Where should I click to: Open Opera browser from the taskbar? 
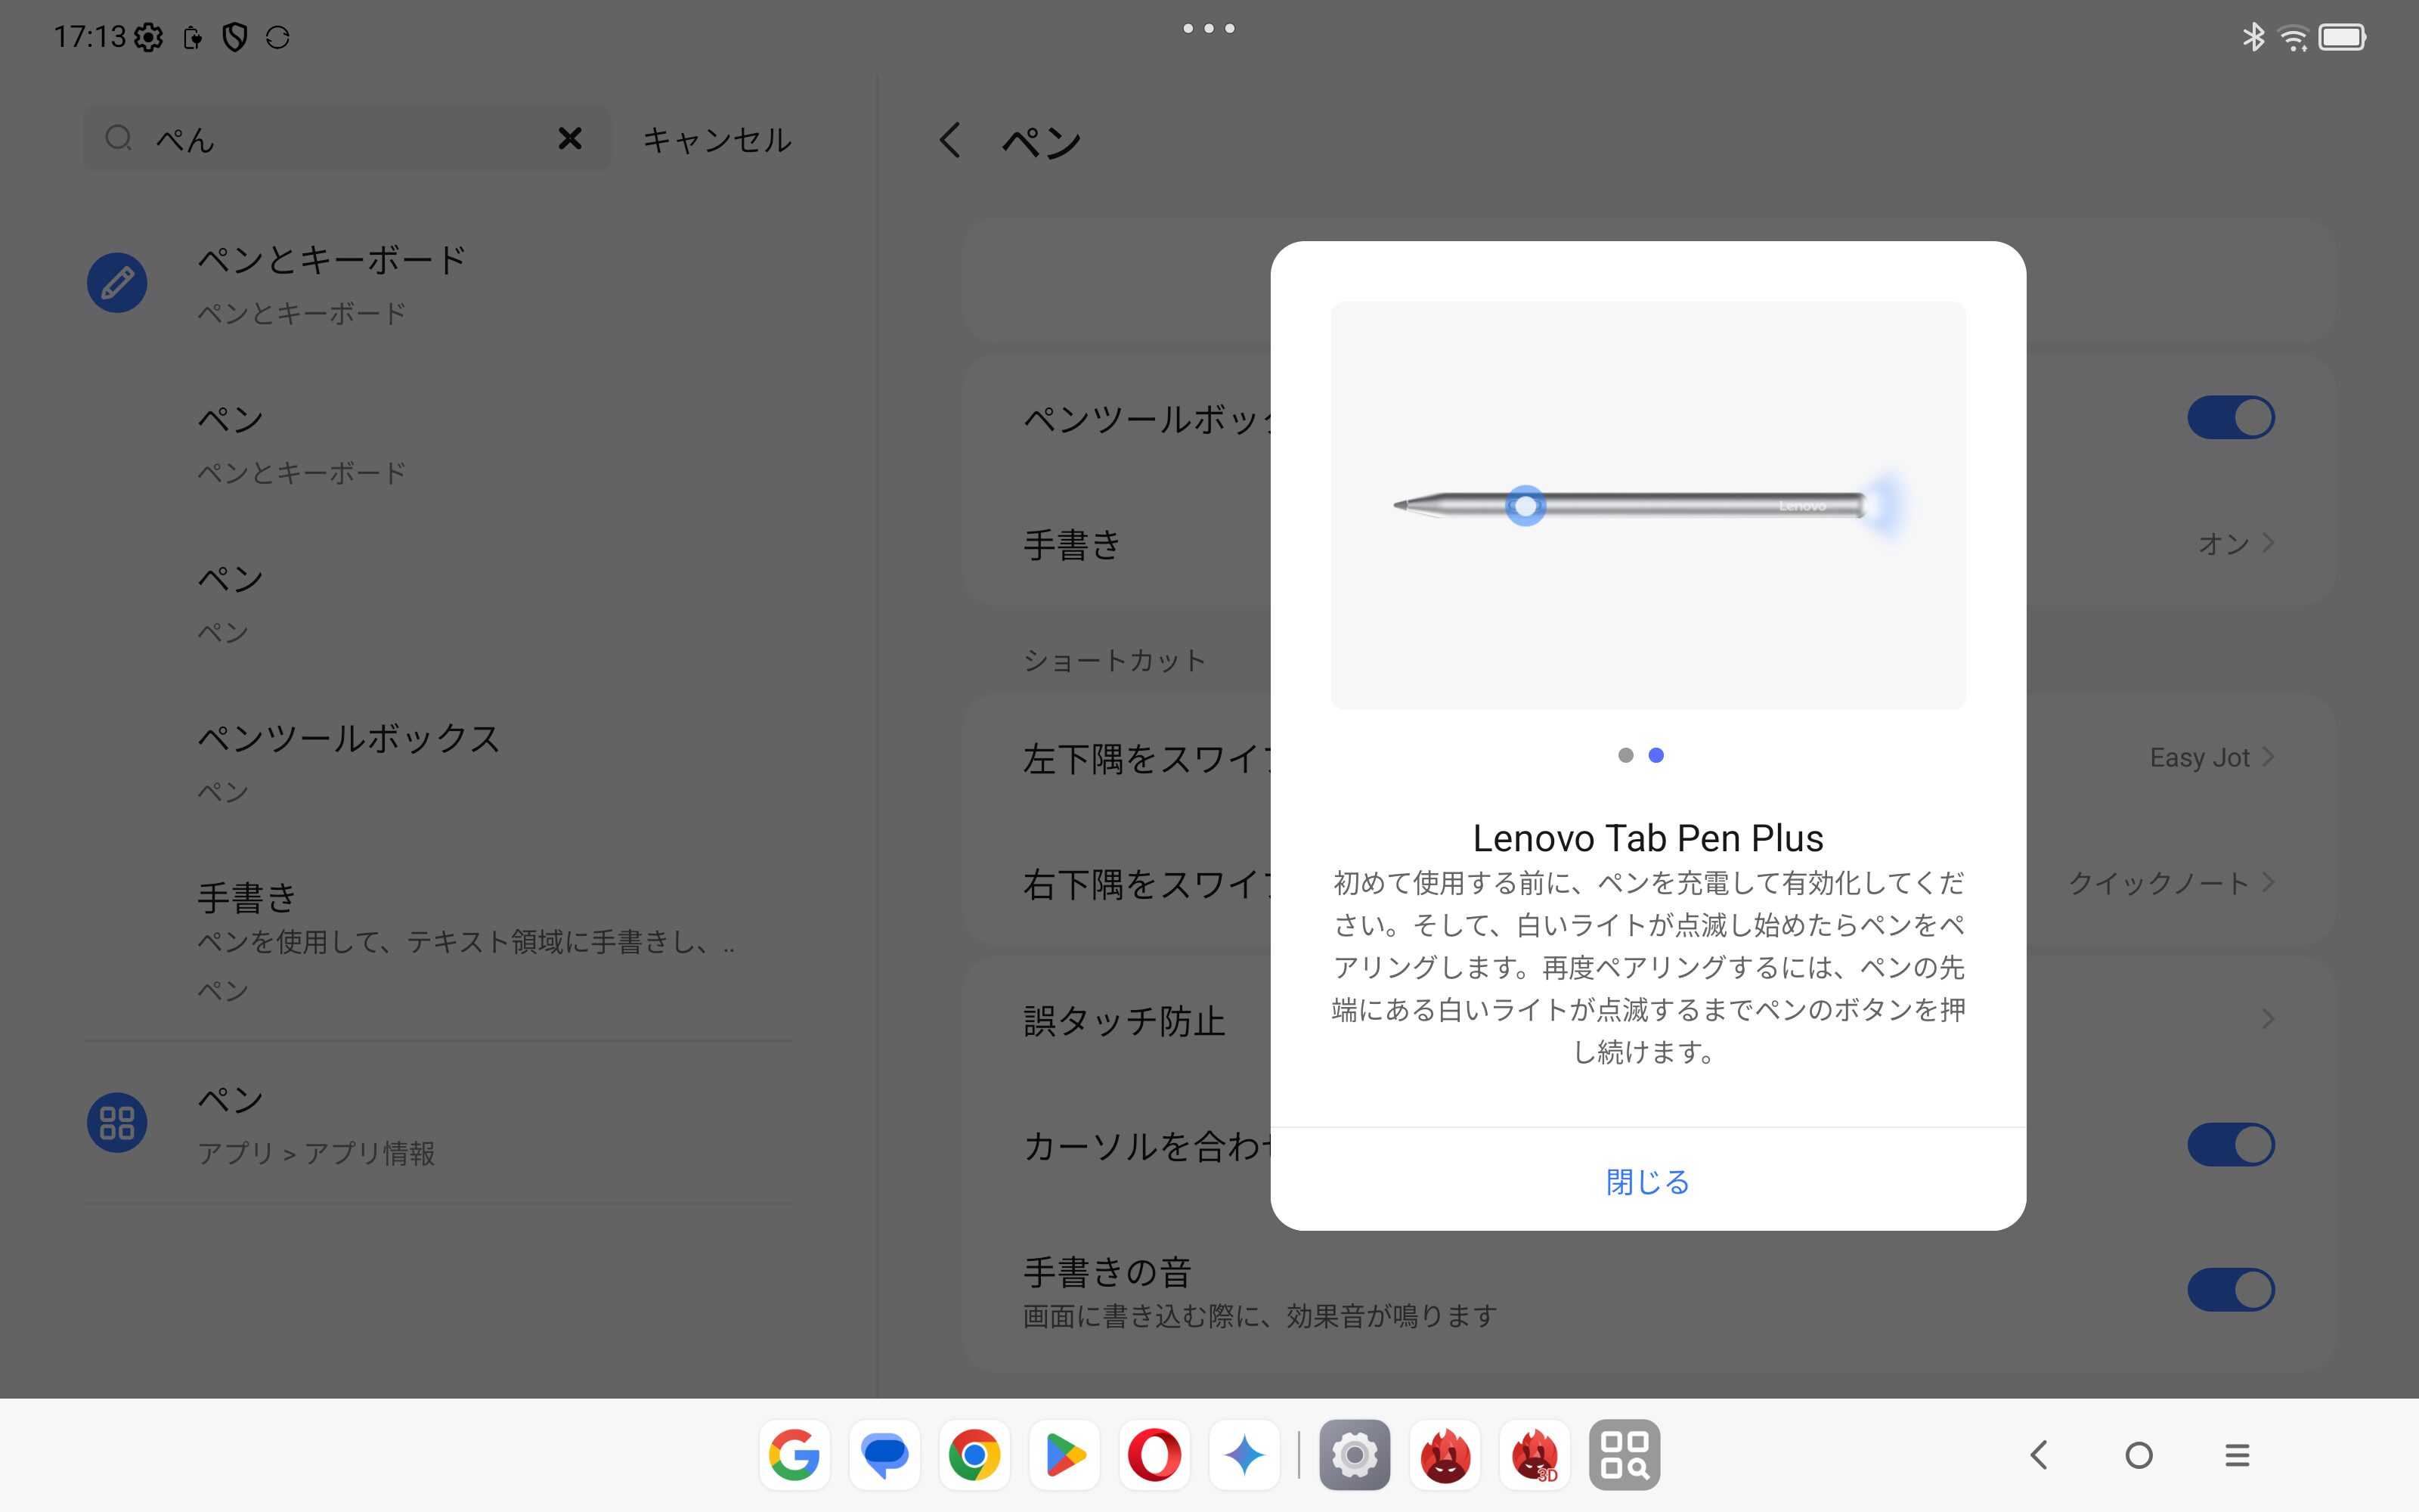[1154, 1455]
